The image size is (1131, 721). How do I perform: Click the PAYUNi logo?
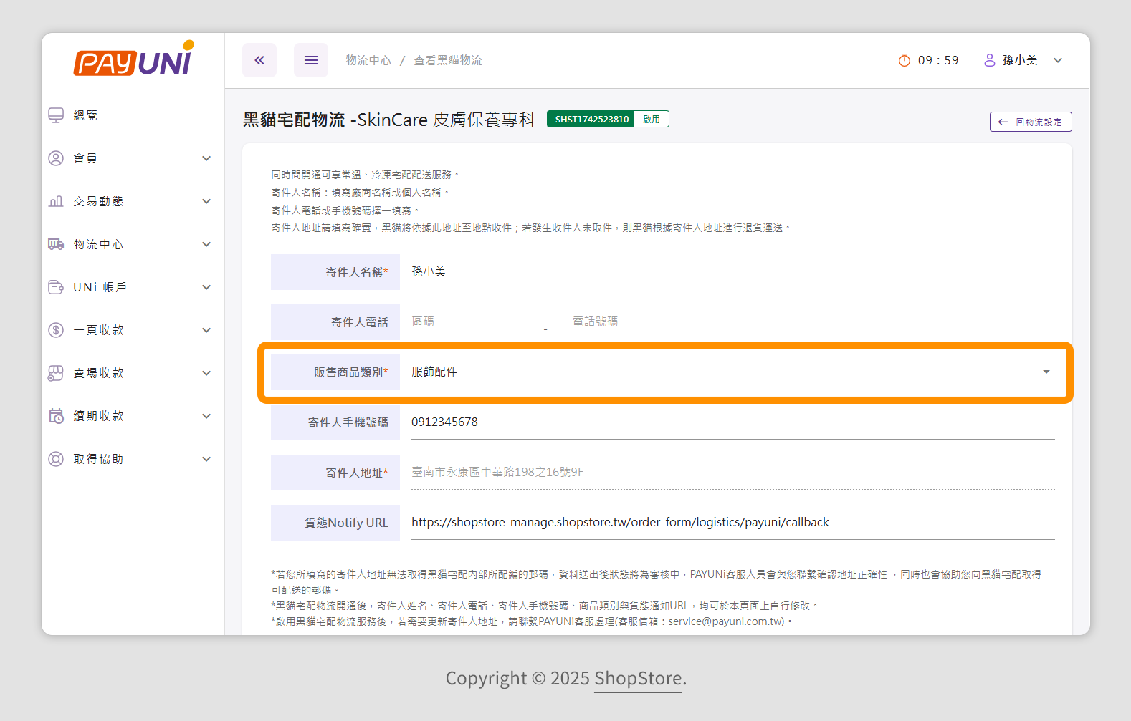pyautogui.click(x=133, y=59)
